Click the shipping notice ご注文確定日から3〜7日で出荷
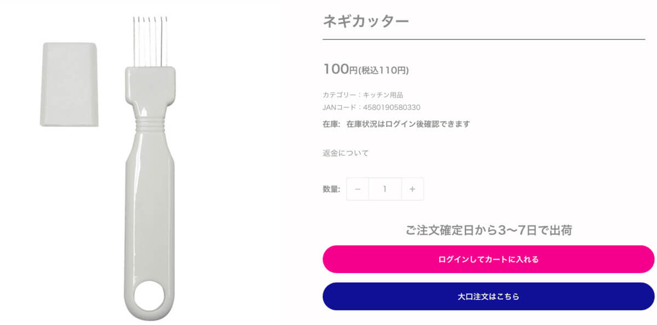The height and width of the screenshot is (325, 657). tap(488, 229)
